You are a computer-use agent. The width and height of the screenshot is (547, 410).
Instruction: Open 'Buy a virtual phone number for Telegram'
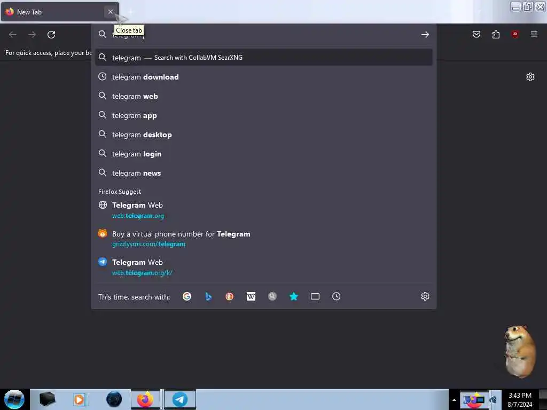(x=264, y=239)
